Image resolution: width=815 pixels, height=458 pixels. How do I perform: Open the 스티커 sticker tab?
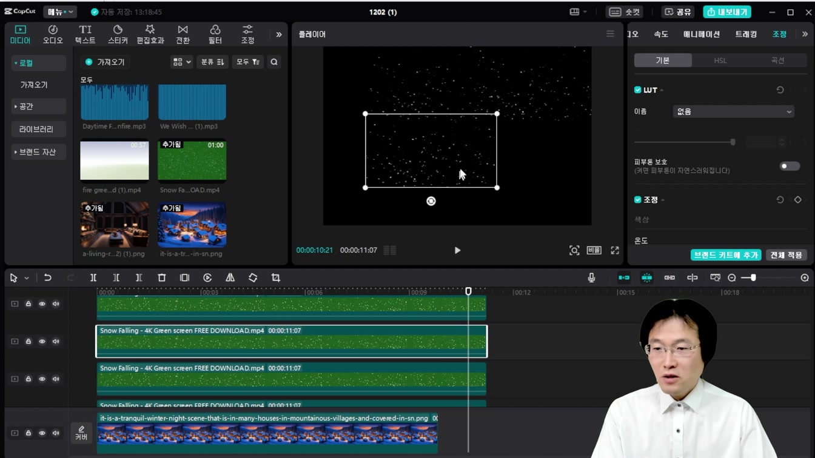118,35
